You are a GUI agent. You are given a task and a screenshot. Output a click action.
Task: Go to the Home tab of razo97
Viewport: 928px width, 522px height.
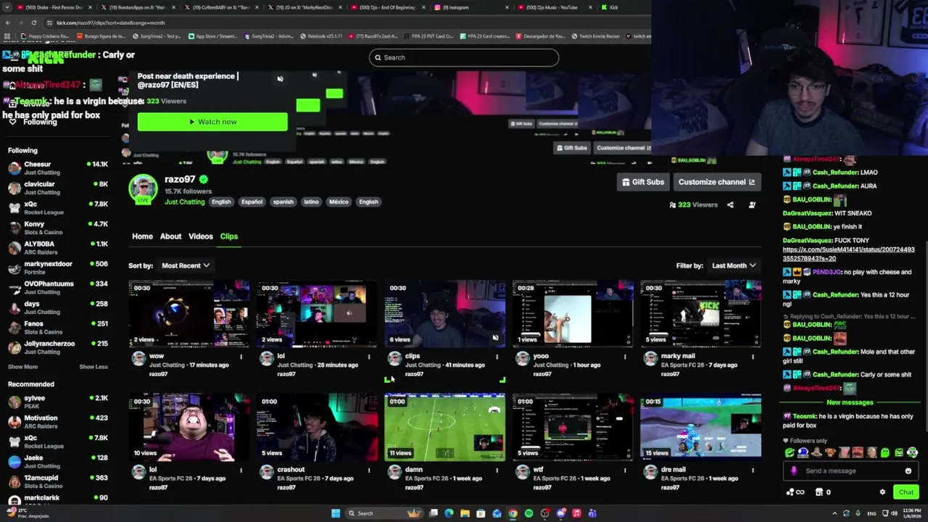tap(142, 236)
